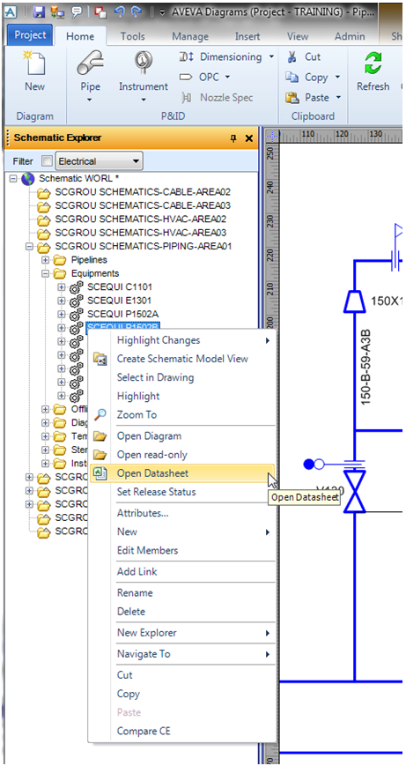Click the Open Datasheet spreadsheet icon

pos(100,472)
